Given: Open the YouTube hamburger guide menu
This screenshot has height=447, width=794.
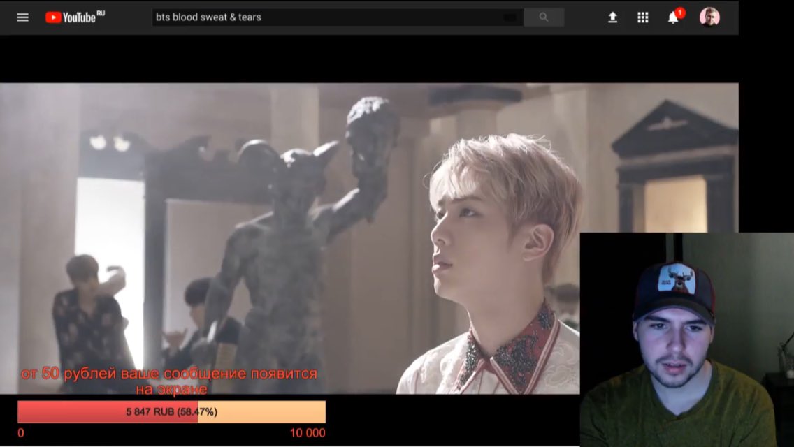Looking at the screenshot, I should tap(22, 17).
